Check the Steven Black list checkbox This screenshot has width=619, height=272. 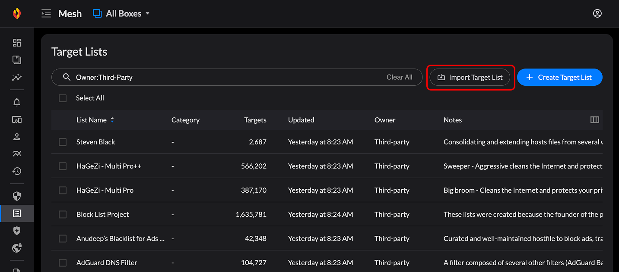[63, 142]
